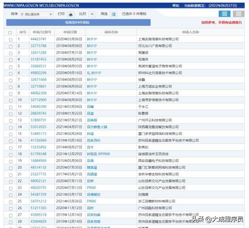Open application number 49802296
This screenshot has width=249, height=228.
click(38, 73)
